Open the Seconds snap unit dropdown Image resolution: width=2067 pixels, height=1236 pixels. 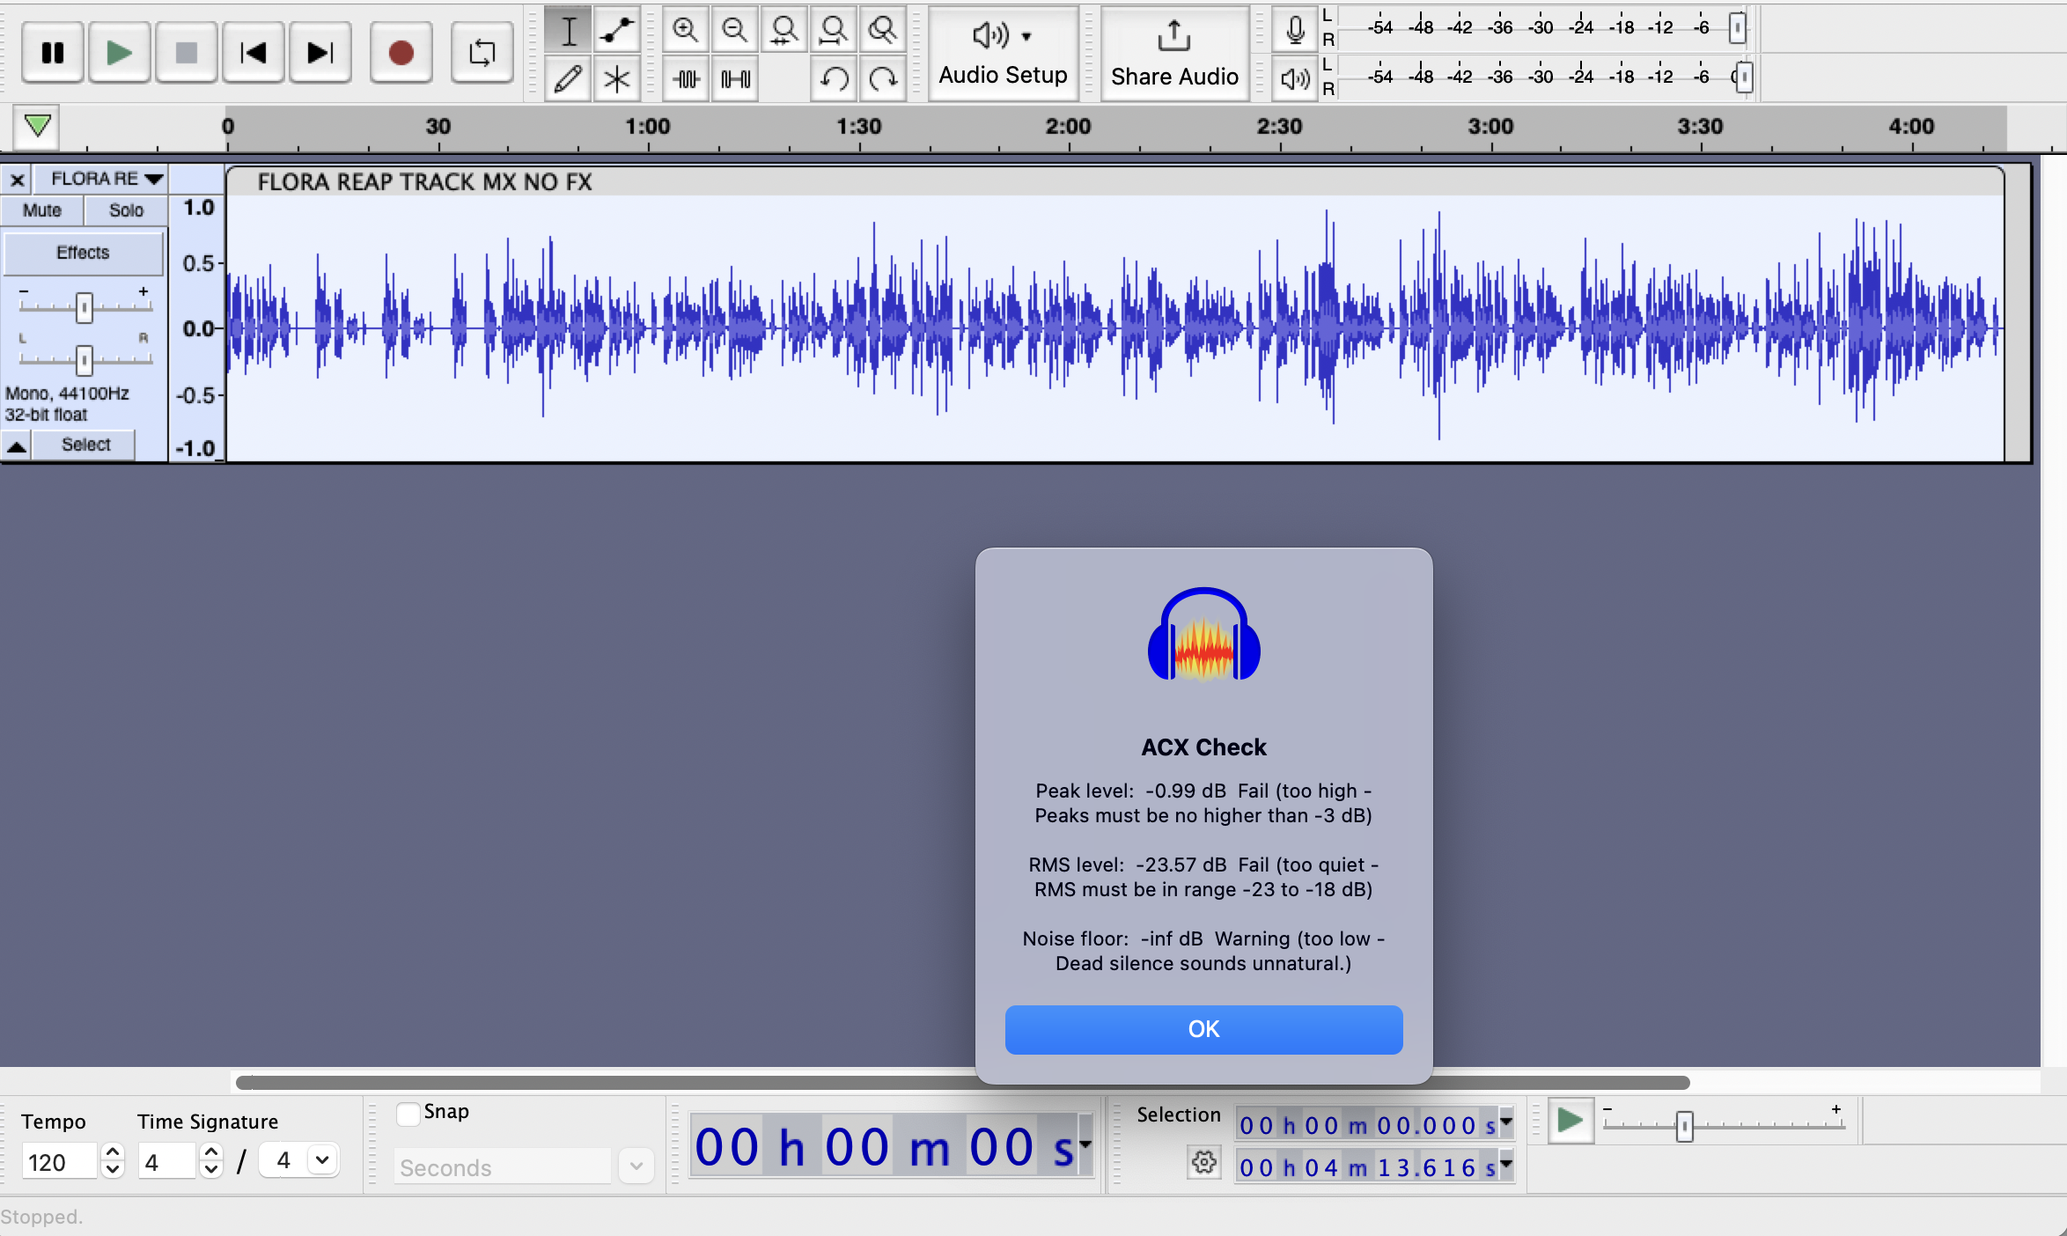636,1167
